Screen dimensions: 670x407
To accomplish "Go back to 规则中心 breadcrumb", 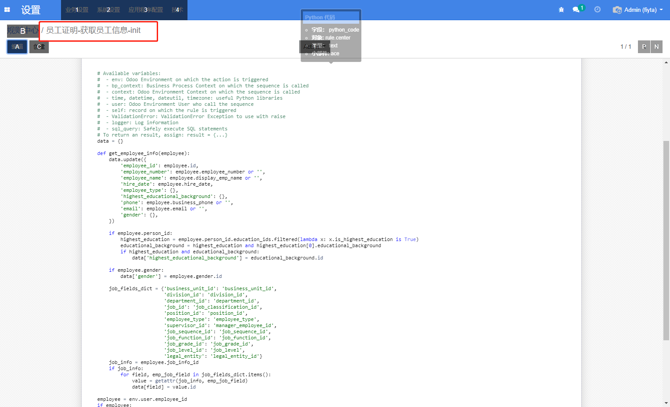I will [x=23, y=30].
